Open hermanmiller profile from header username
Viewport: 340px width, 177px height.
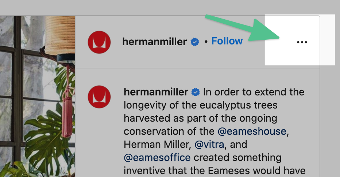point(154,42)
